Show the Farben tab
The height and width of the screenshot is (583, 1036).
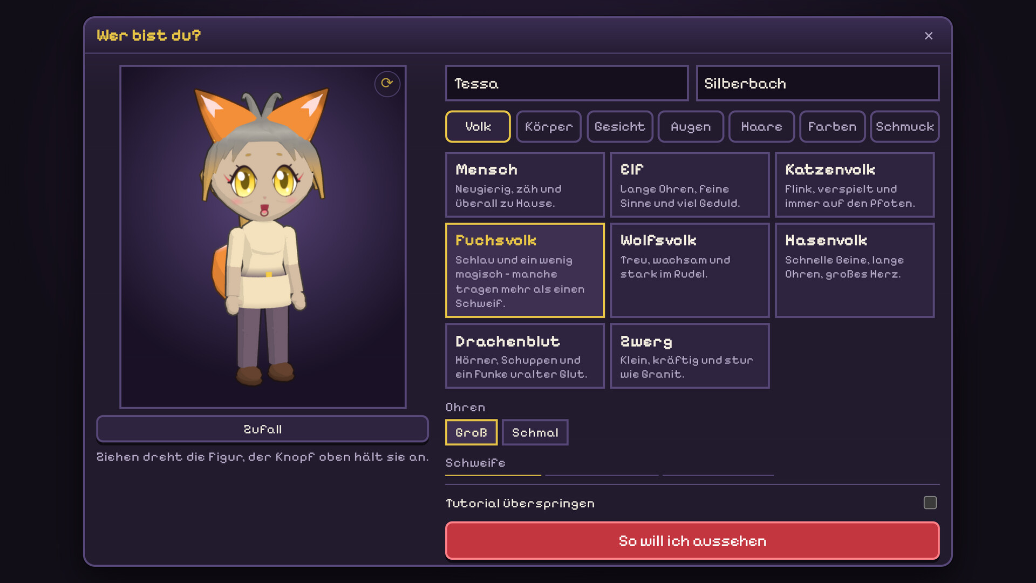coord(832,127)
